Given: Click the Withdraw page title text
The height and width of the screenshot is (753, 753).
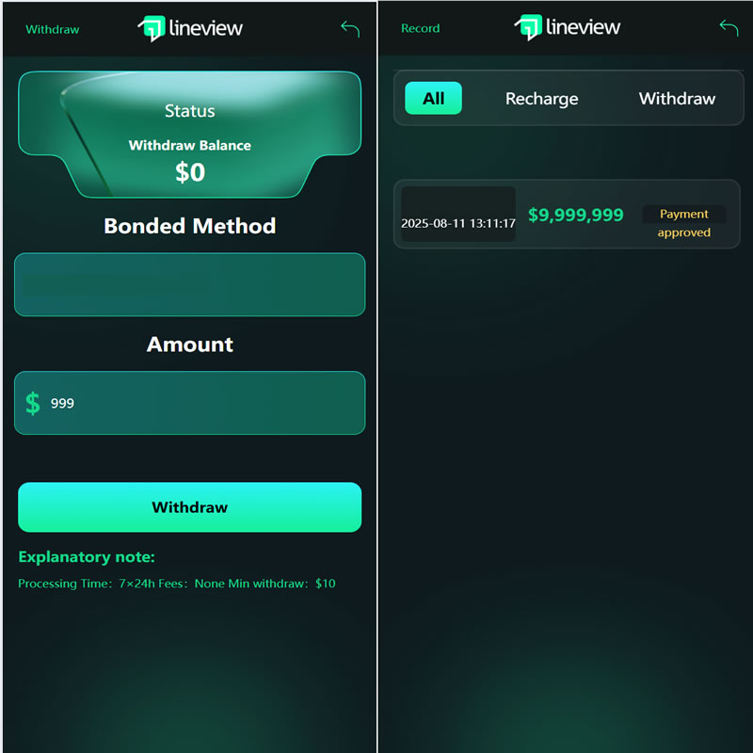Looking at the screenshot, I should pyautogui.click(x=53, y=29).
